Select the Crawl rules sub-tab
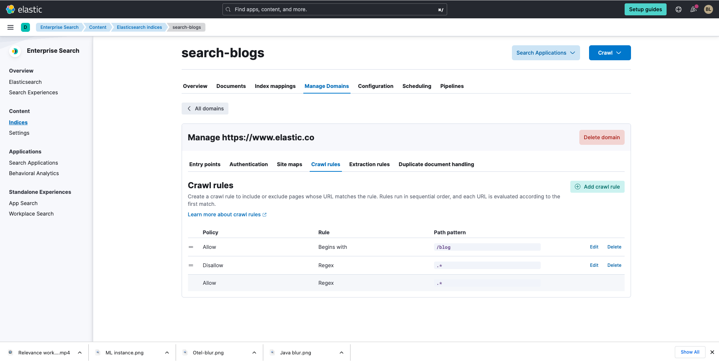 [x=326, y=164]
